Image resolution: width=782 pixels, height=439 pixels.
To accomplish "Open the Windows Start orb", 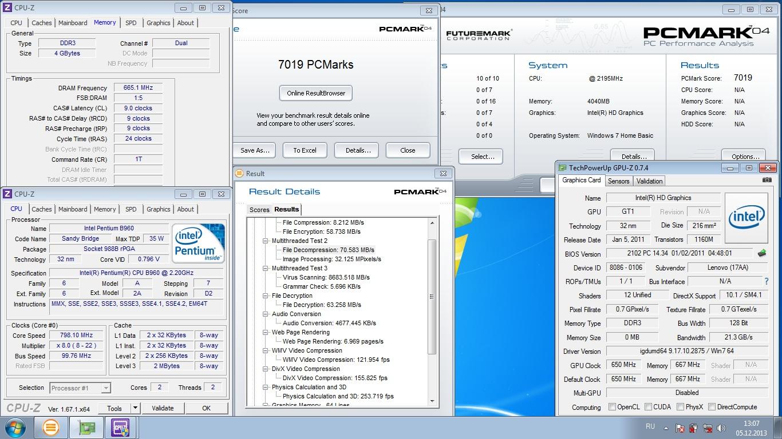I will point(15,428).
